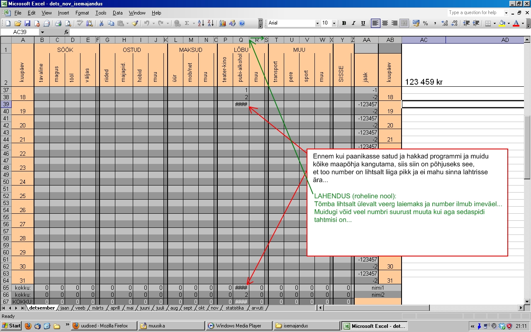This screenshot has width=531, height=332.
Task: Expand the Fill Color palette arrow
Action: tap(509, 23)
